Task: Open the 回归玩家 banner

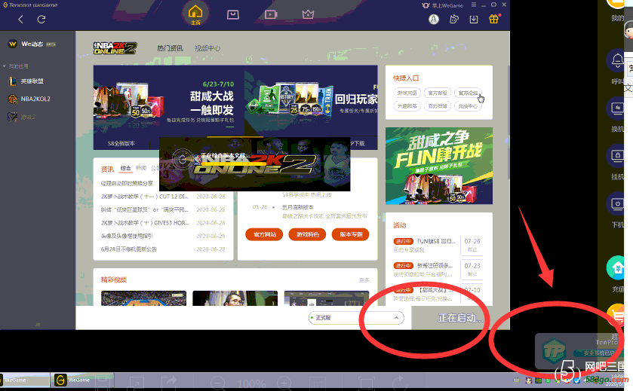Action: click(x=311, y=101)
